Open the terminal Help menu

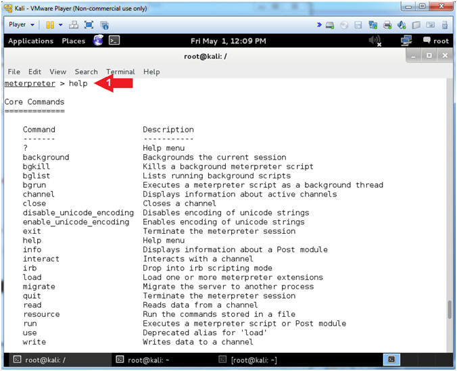pyautogui.click(x=151, y=72)
